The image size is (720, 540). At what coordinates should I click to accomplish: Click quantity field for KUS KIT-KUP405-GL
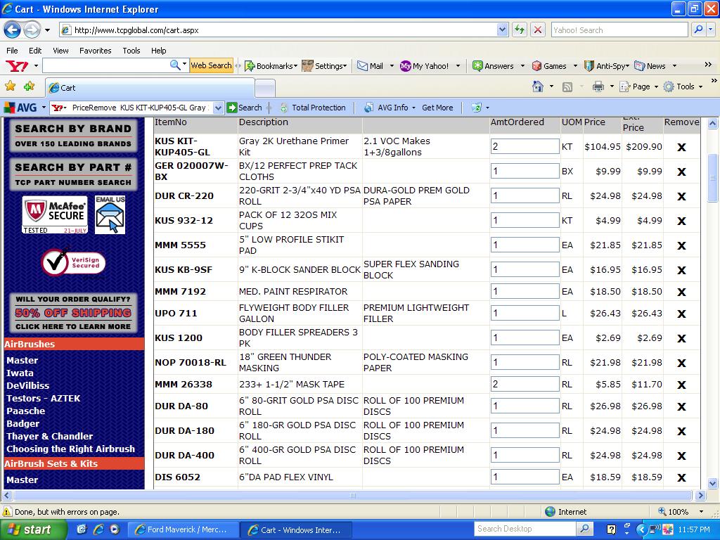(525, 146)
